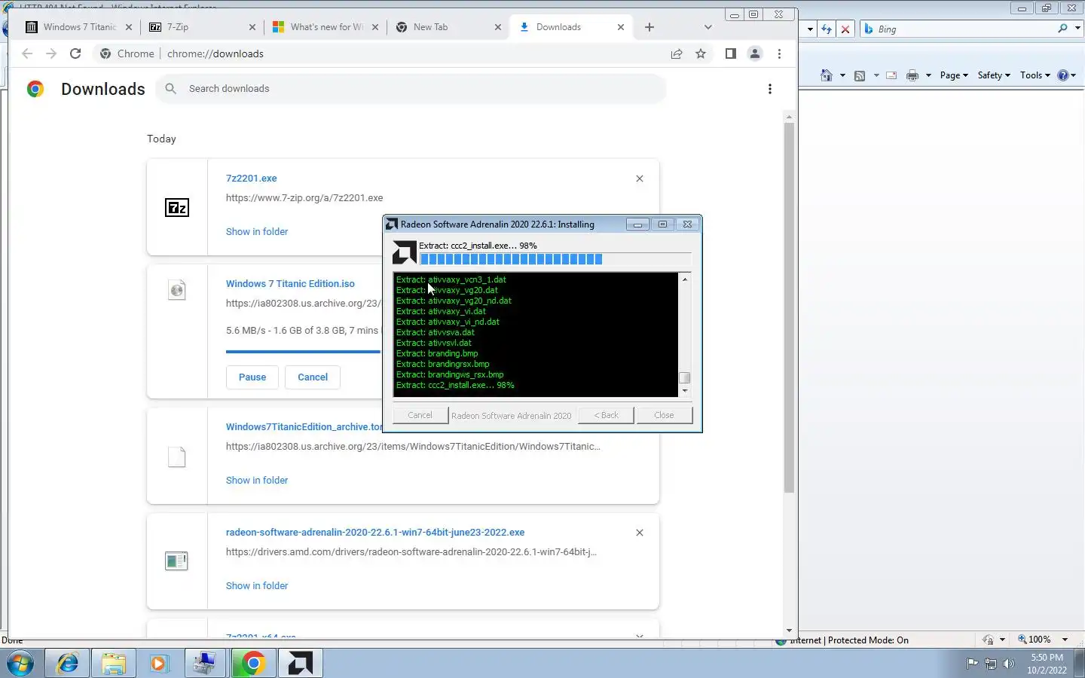
Task: Click the file icon of Windows7TitanicEdition_archive torrent
Action: [x=177, y=457]
